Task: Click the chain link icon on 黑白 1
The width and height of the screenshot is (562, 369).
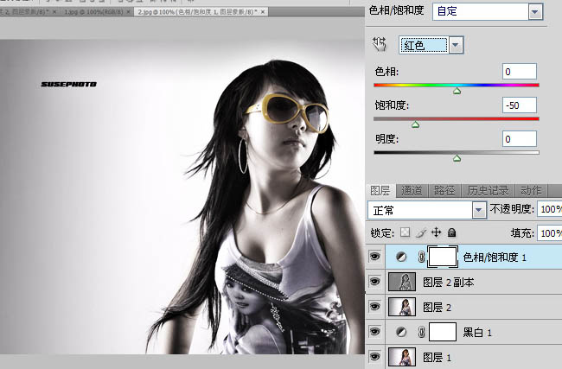Action: point(421,331)
